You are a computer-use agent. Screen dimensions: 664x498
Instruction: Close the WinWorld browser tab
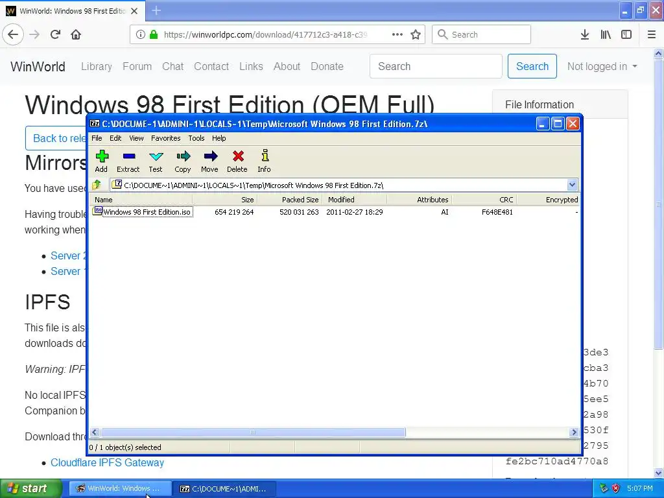[134, 11]
